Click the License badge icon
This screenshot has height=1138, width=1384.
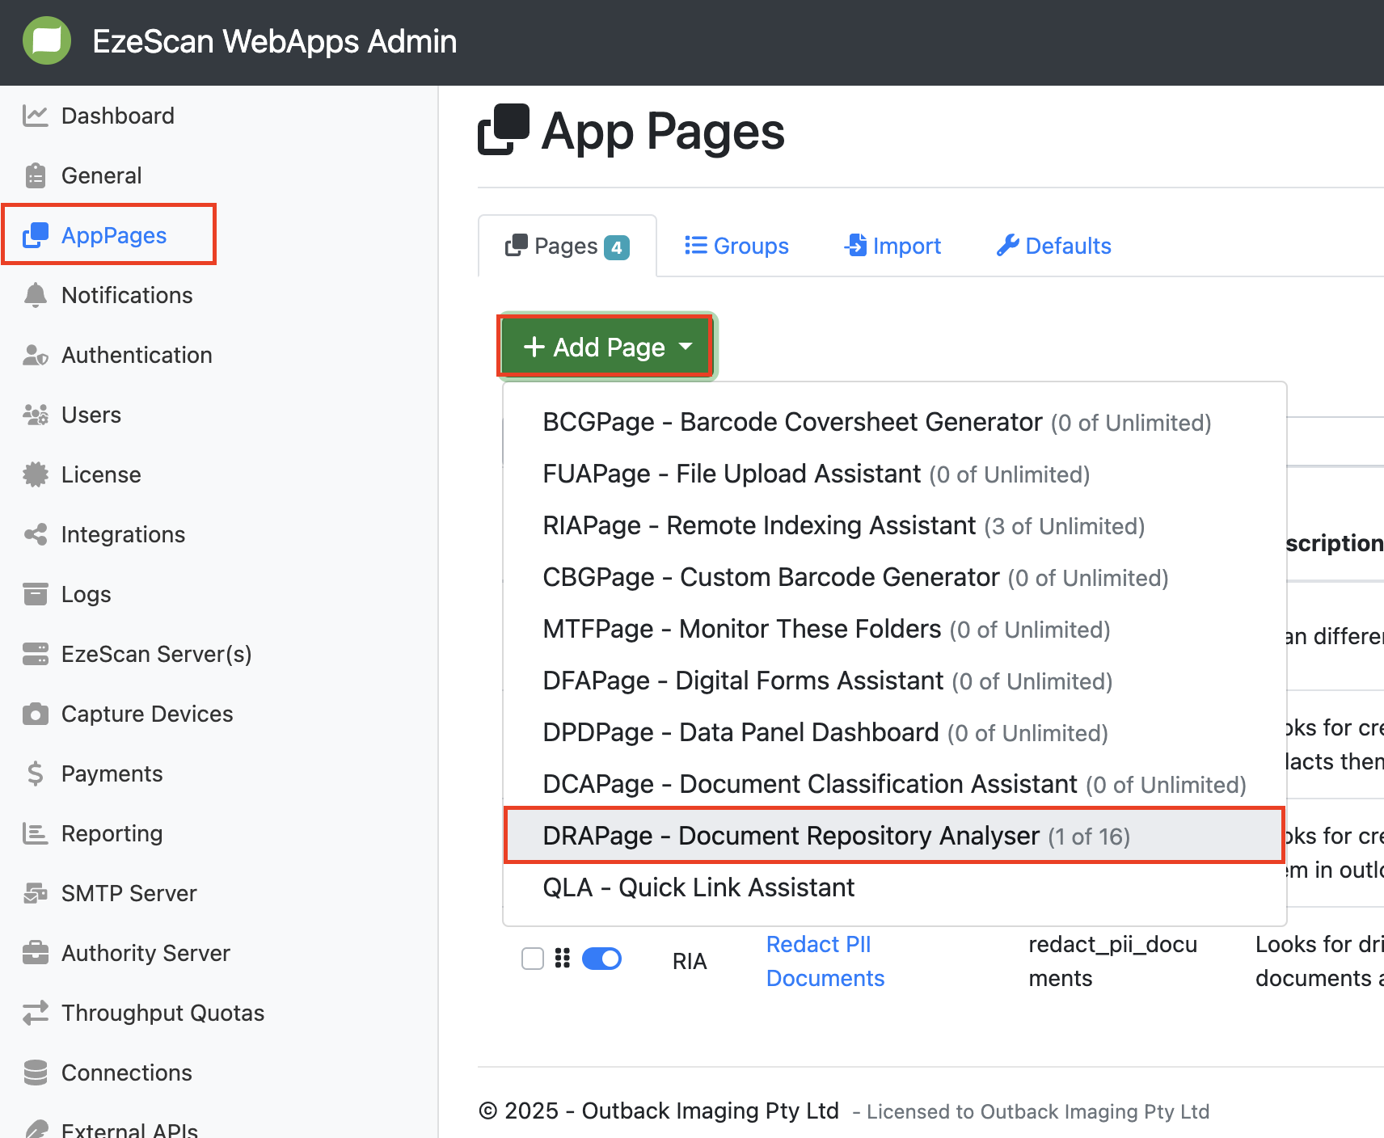[x=35, y=474]
